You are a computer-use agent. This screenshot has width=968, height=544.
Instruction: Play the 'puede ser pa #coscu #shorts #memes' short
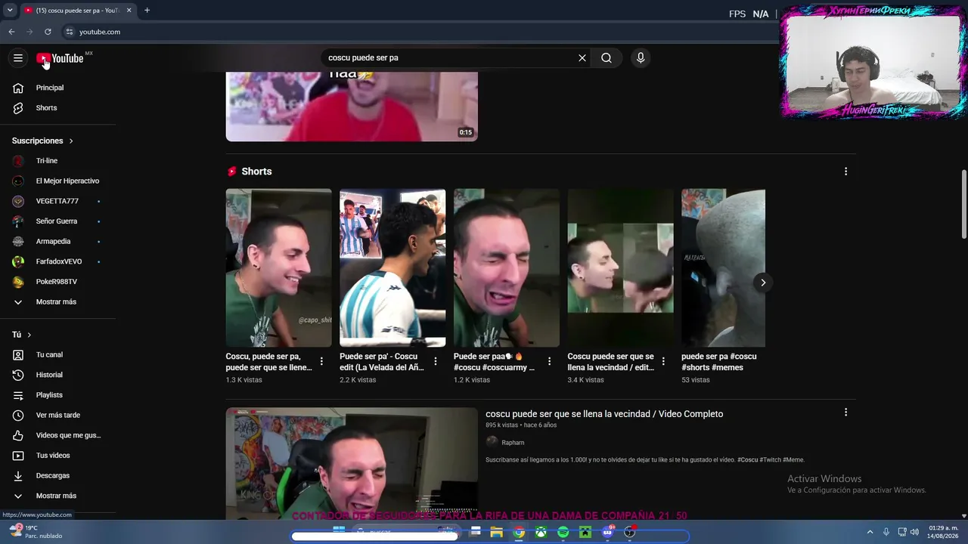coord(723,267)
